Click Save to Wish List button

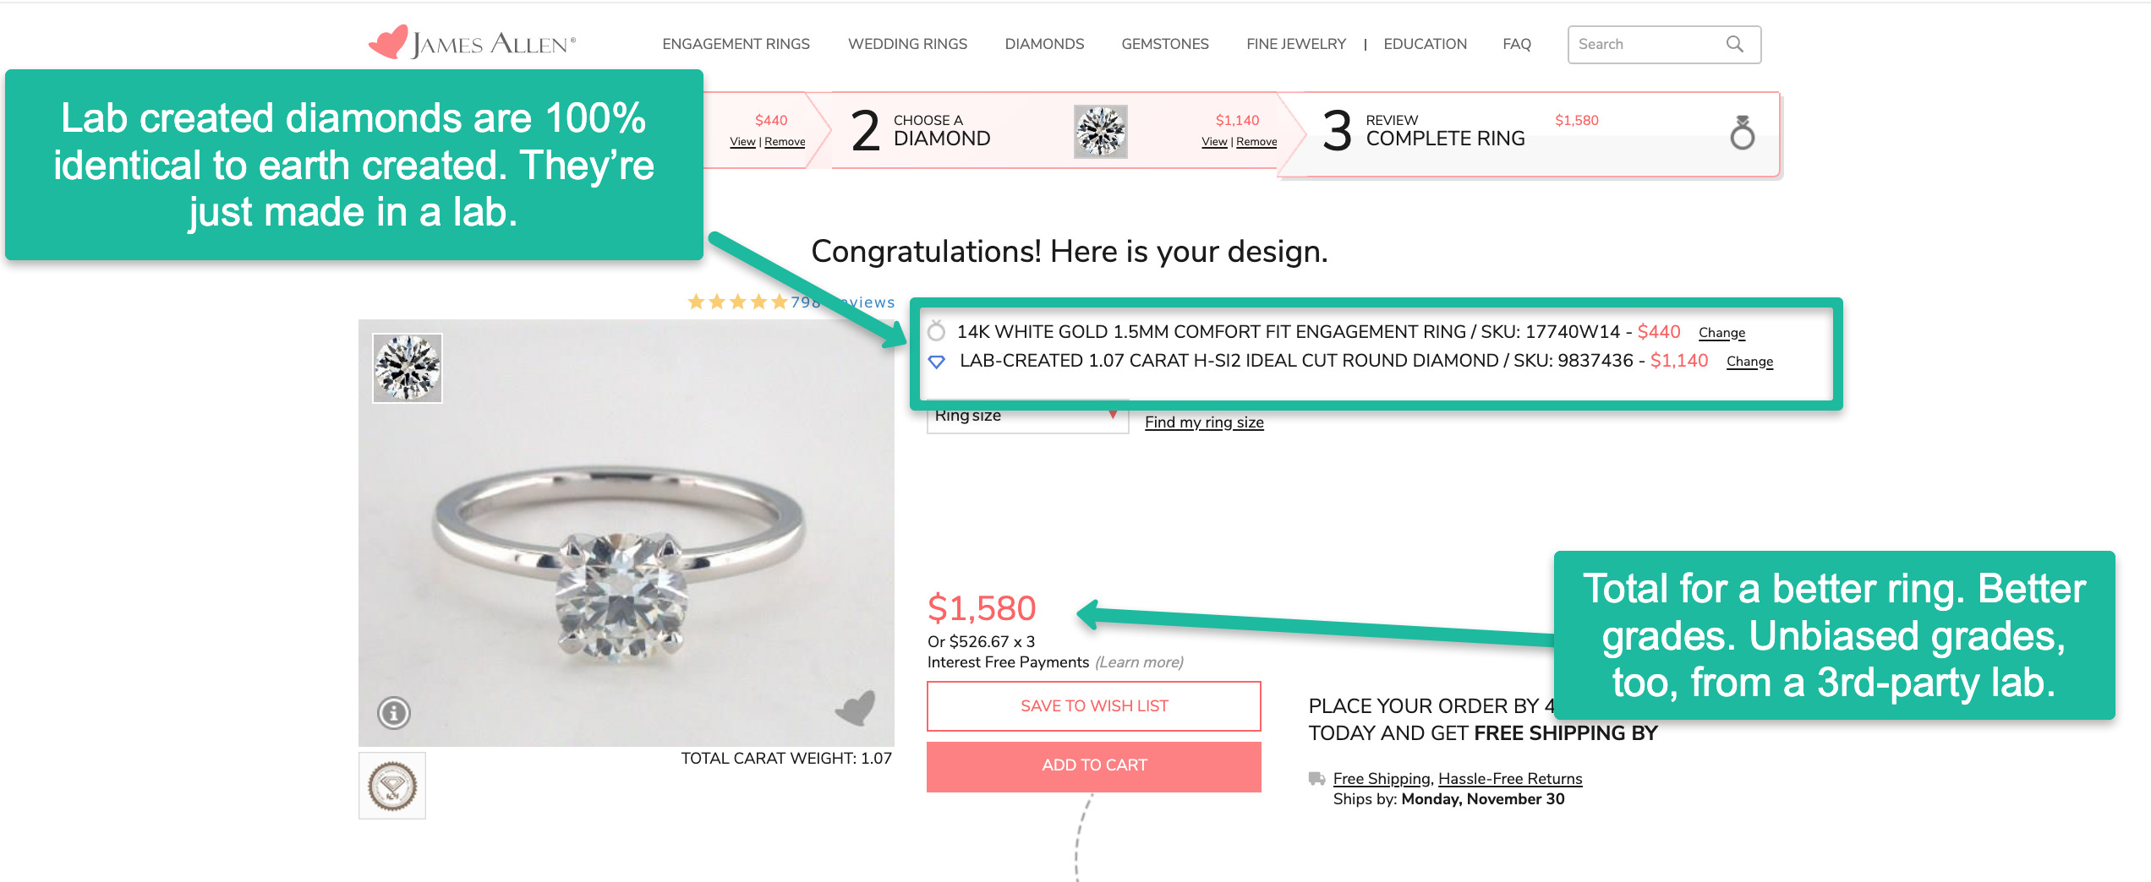(x=1093, y=705)
